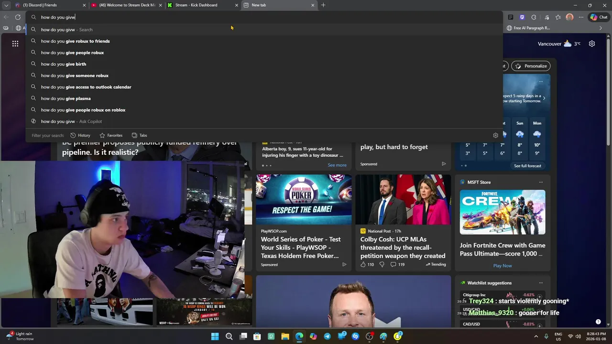Image resolution: width=612 pixels, height=344 pixels.
Task: Open MSFT Store card three-dot menu
Action: [541, 182]
